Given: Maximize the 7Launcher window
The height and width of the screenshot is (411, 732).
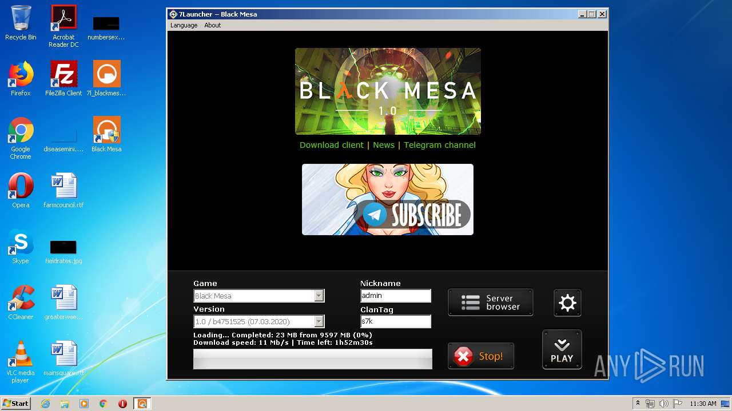Looking at the screenshot, I should [x=592, y=14].
